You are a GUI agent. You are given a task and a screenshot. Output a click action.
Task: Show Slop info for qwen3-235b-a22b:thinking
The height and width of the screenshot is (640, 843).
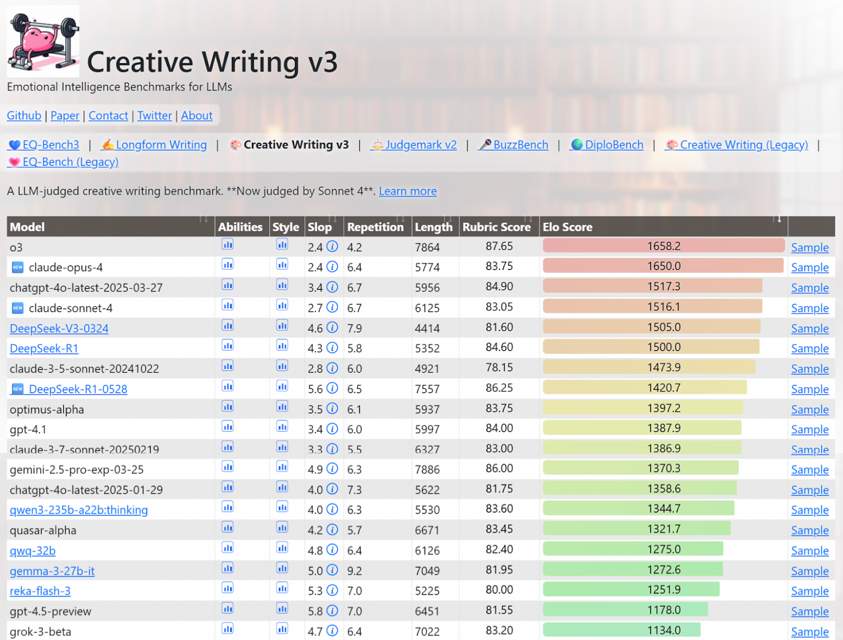coord(332,509)
